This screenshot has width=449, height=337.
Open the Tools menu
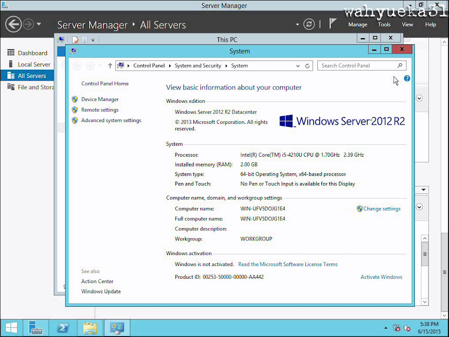pos(384,25)
